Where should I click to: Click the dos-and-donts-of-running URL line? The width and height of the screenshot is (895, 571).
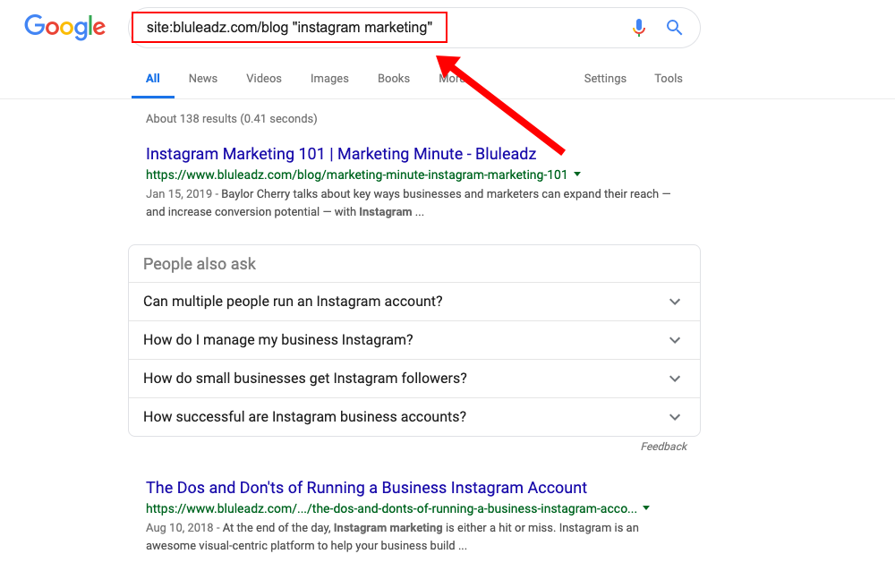[391, 508]
